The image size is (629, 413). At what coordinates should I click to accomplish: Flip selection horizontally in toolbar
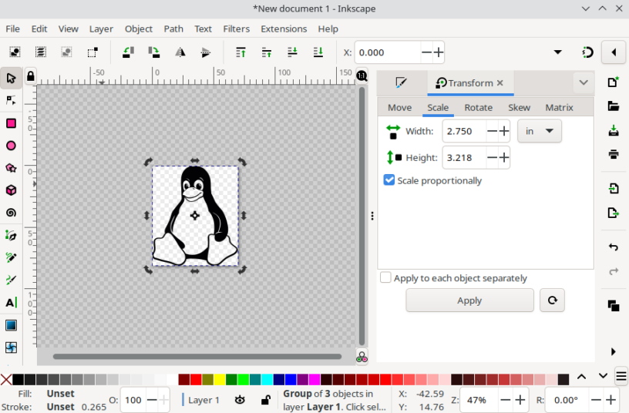point(180,52)
